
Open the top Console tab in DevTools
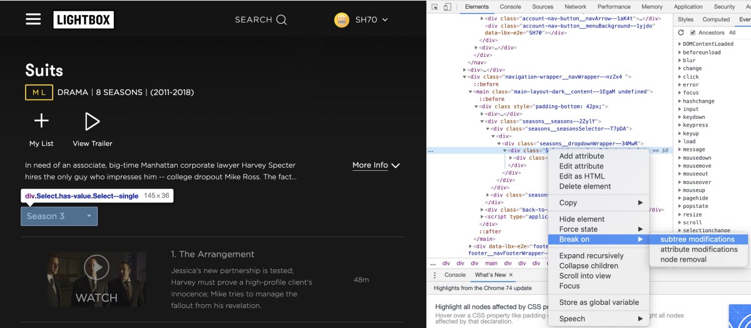pos(511,7)
